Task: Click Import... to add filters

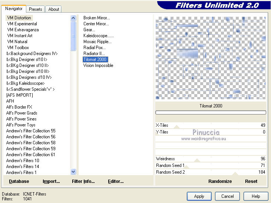Action: (51, 181)
